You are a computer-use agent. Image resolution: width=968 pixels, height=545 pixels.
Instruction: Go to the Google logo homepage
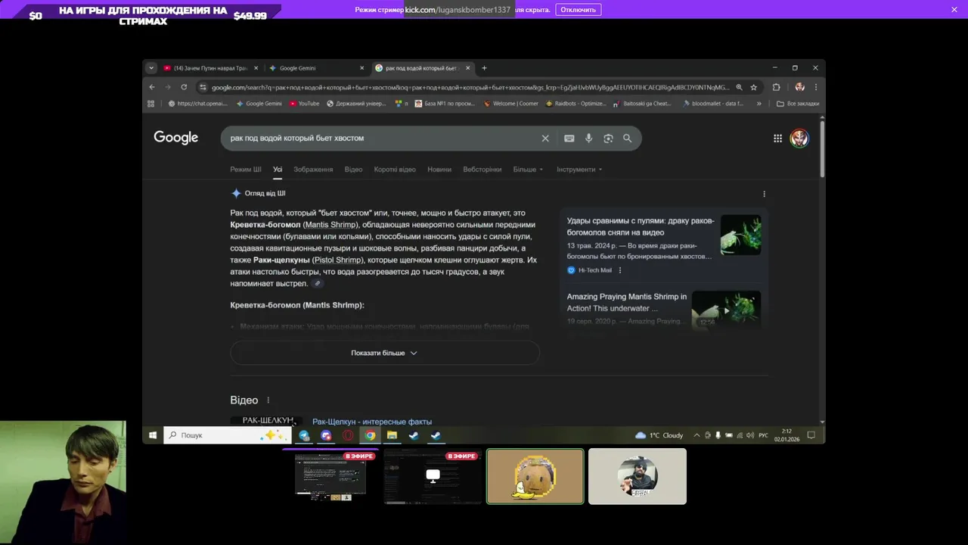point(175,138)
